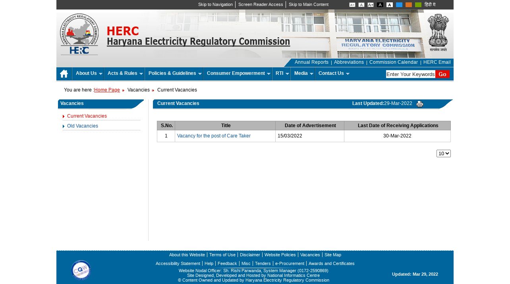510x284 pixels.
Task: Open HERC Email link
Action: tap(437, 62)
